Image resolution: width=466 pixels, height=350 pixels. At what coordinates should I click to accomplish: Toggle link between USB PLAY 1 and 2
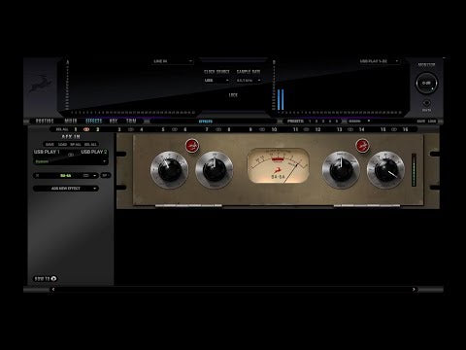point(71,155)
